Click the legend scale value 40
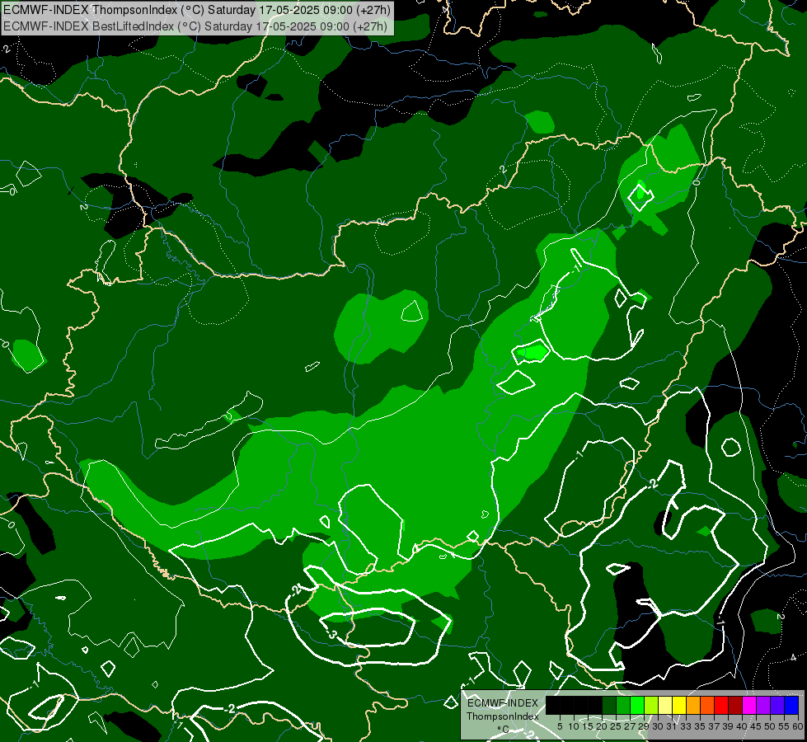807x742 pixels. pyautogui.click(x=742, y=726)
